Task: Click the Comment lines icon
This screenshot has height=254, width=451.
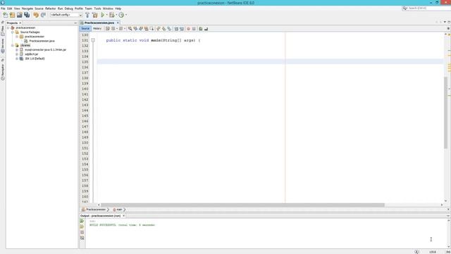Action: point(200,28)
